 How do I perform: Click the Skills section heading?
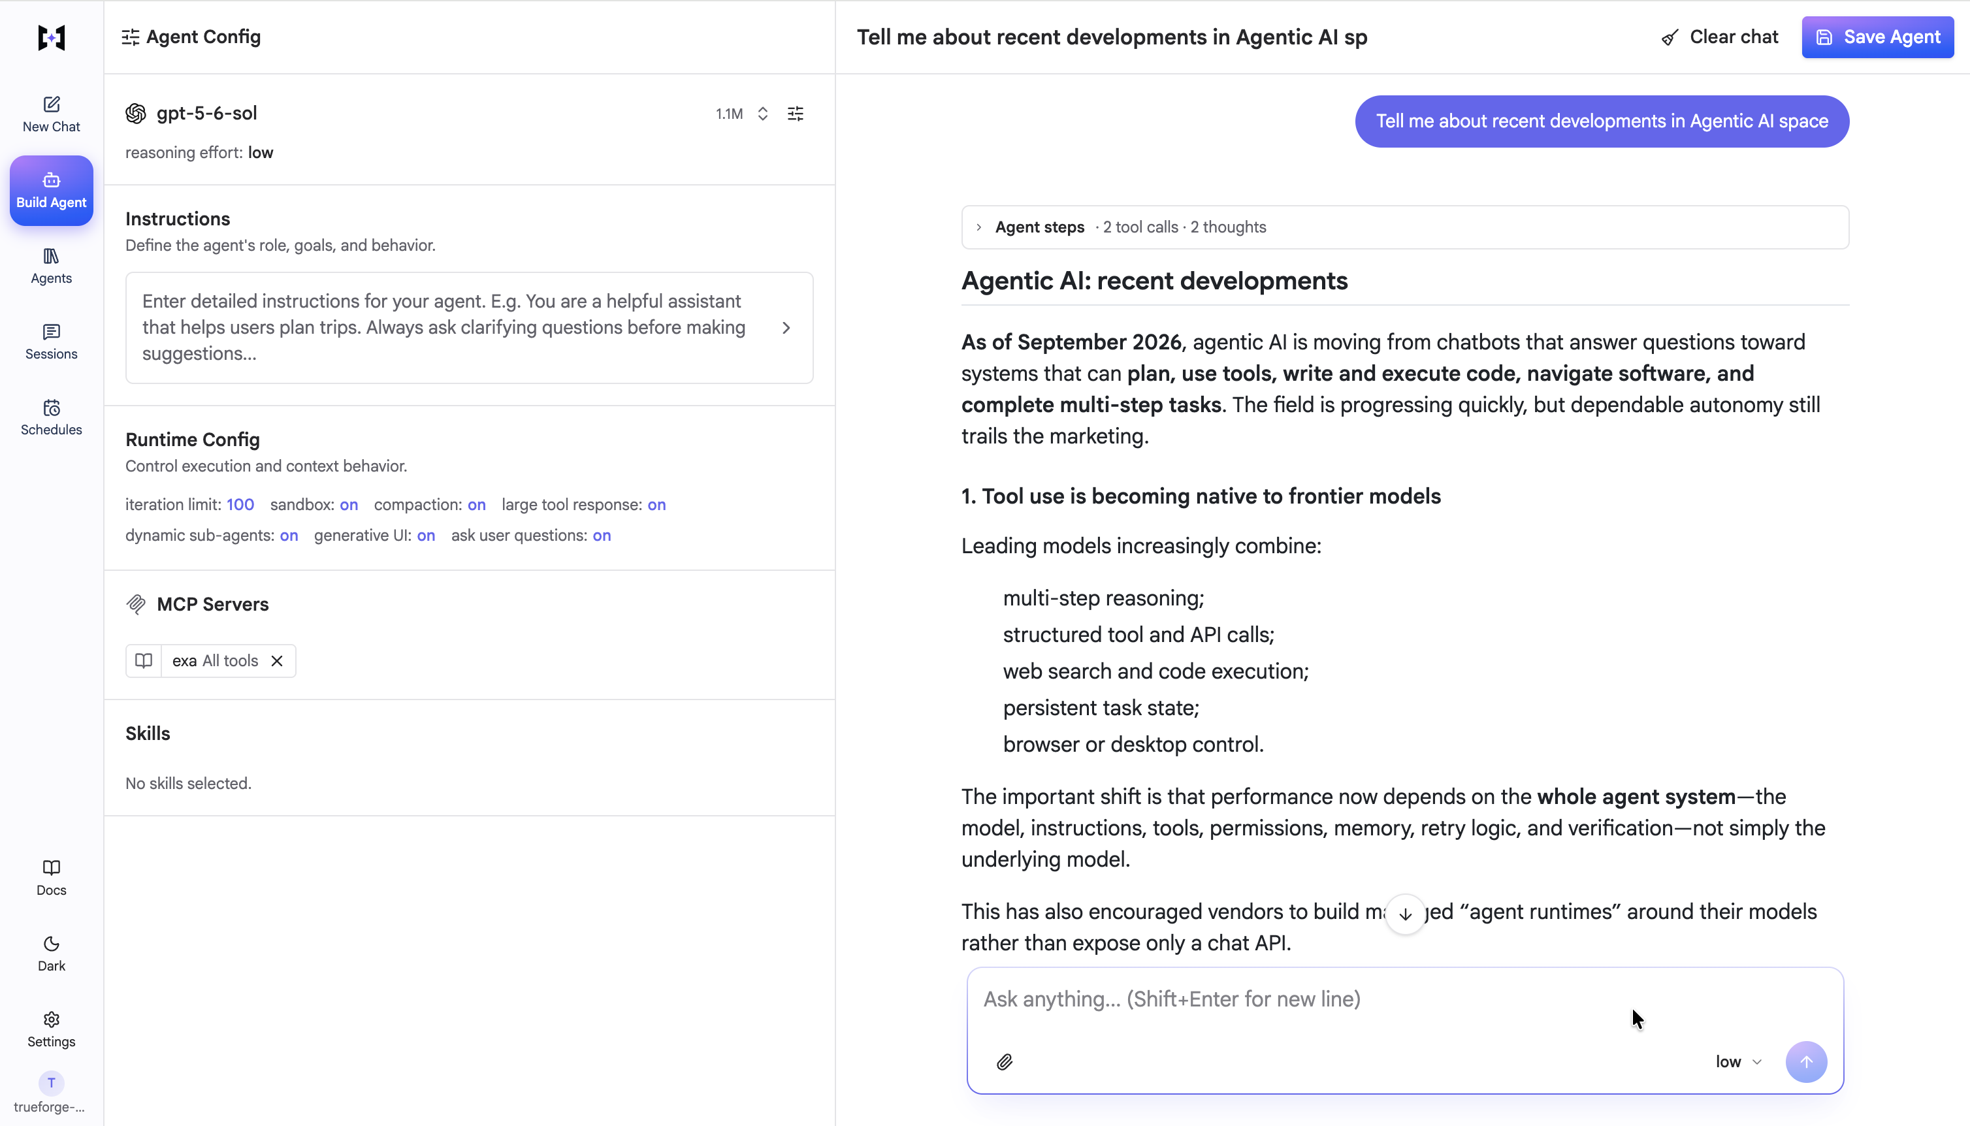(148, 733)
